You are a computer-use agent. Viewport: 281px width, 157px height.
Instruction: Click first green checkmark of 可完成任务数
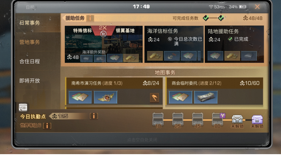point(206,18)
